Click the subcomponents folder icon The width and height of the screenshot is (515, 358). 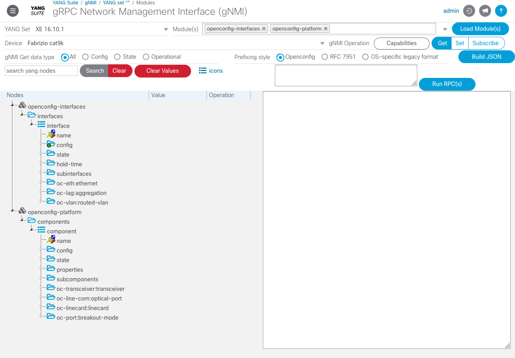pos(51,278)
